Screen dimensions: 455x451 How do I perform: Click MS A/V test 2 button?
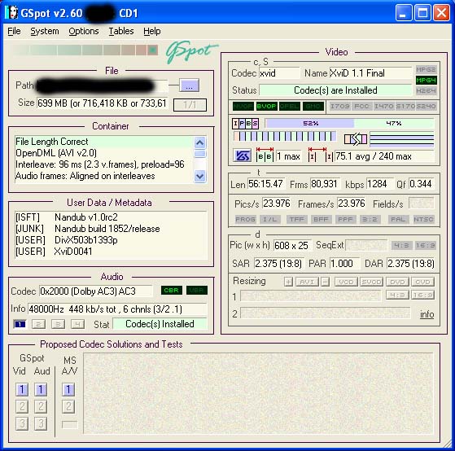(x=68, y=406)
